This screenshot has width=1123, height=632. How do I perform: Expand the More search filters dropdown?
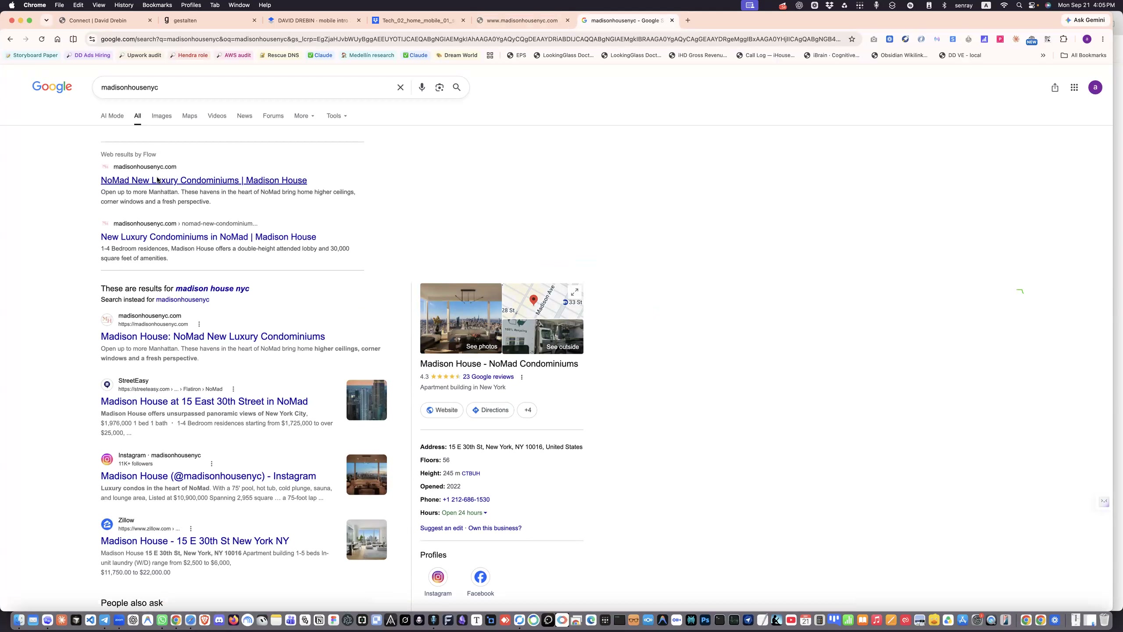coord(304,116)
